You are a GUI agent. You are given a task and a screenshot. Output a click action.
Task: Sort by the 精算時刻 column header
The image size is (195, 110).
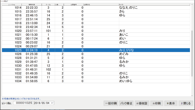point(32,5)
